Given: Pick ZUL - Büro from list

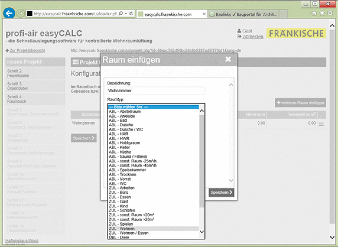Looking at the screenshot, I should (153, 192).
